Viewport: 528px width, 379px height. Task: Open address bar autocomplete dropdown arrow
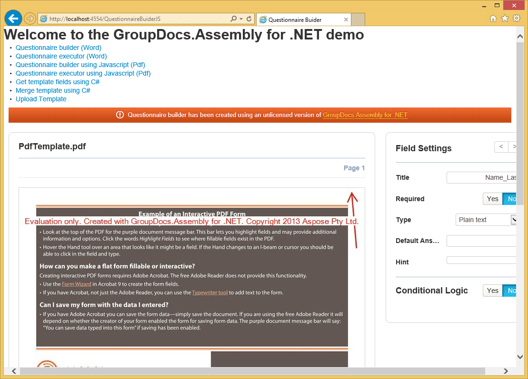point(241,19)
